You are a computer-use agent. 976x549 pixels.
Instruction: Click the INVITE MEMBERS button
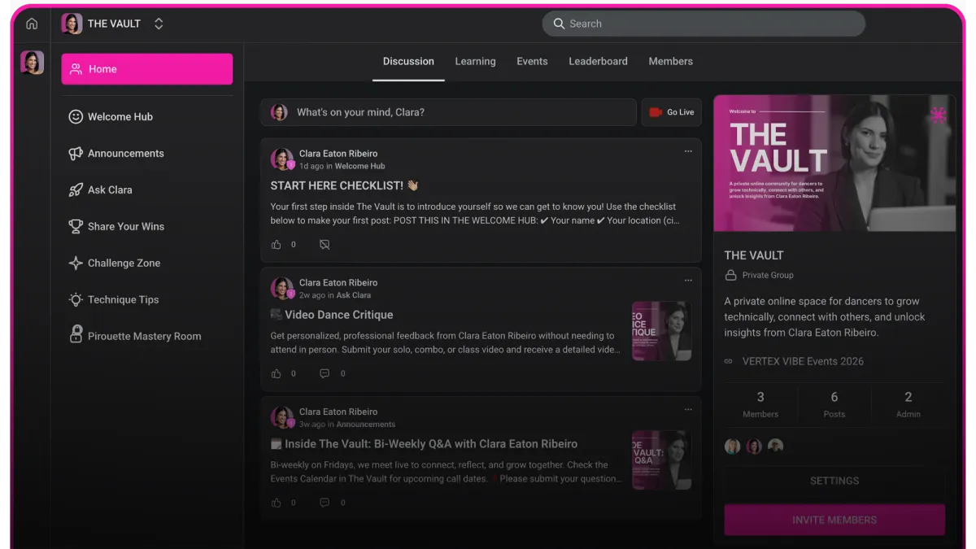834,520
